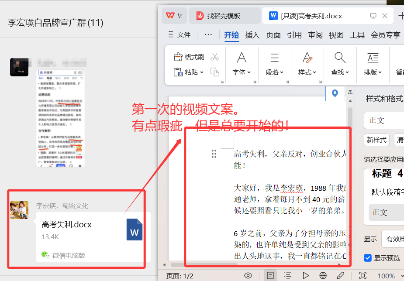Click the scissors cut icon

pos(214,57)
